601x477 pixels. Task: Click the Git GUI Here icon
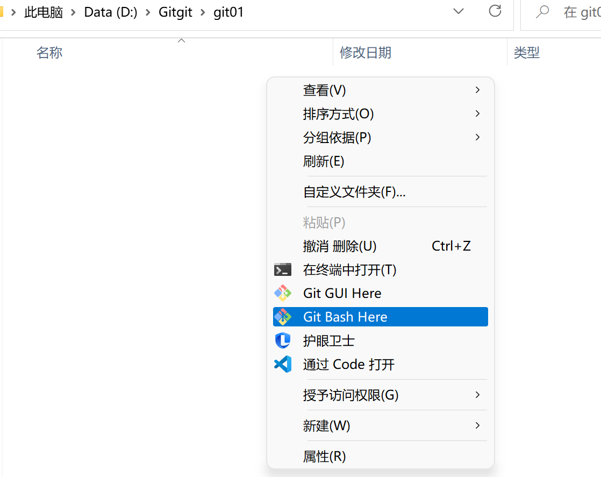point(282,293)
